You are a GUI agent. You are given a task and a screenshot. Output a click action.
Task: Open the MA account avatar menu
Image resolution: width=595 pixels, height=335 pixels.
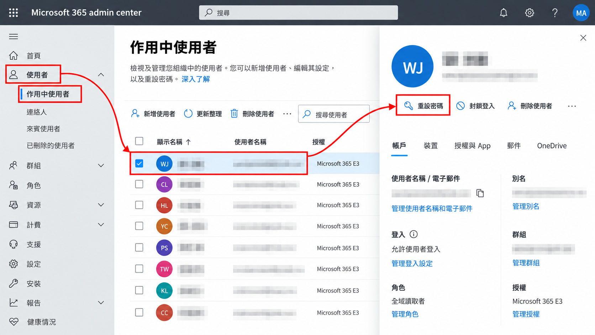(581, 13)
